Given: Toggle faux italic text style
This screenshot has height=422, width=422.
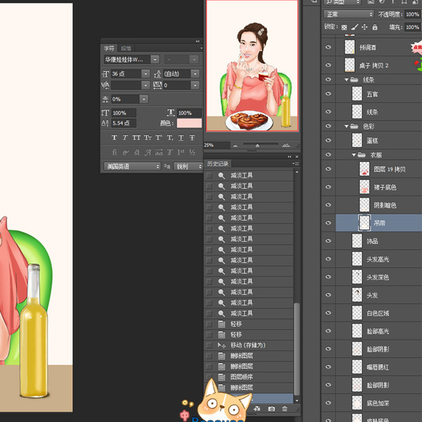Looking at the screenshot, I should pos(125,138).
